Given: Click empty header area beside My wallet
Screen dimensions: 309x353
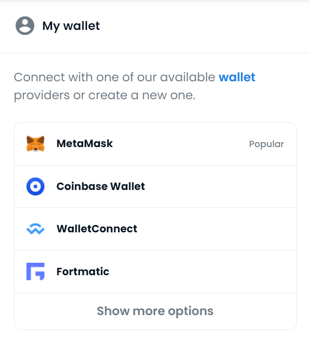Looking at the screenshot, I should pos(203,26).
